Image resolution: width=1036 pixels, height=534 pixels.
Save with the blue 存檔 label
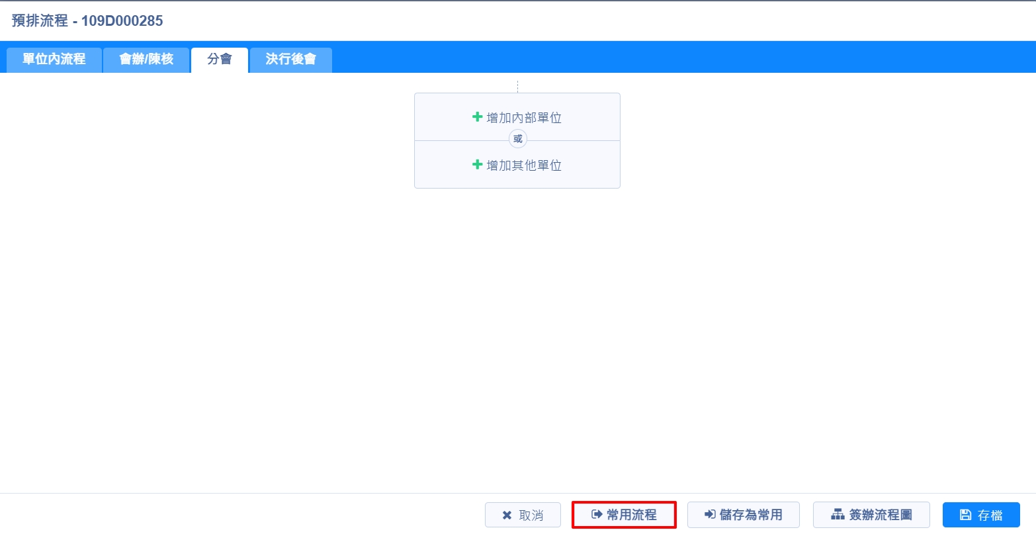coord(990,515)
